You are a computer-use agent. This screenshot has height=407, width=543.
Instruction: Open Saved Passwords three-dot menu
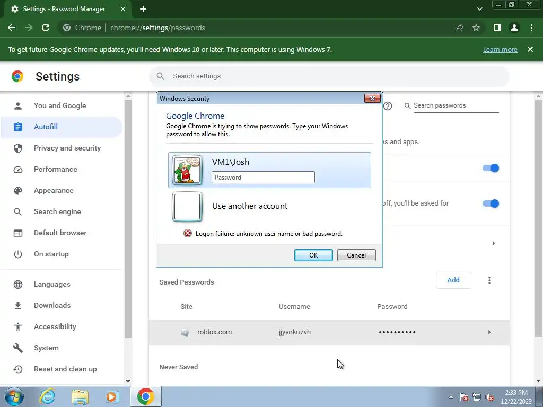[x=489, y=280]
